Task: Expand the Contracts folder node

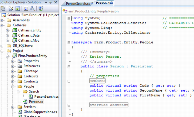Action: [x=13, y=82]
